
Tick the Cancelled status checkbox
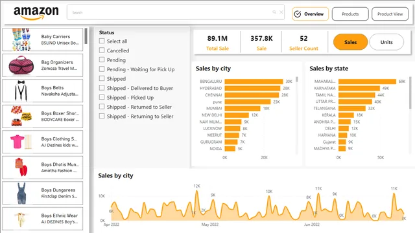pyautogui.click(x=102, y=50)
